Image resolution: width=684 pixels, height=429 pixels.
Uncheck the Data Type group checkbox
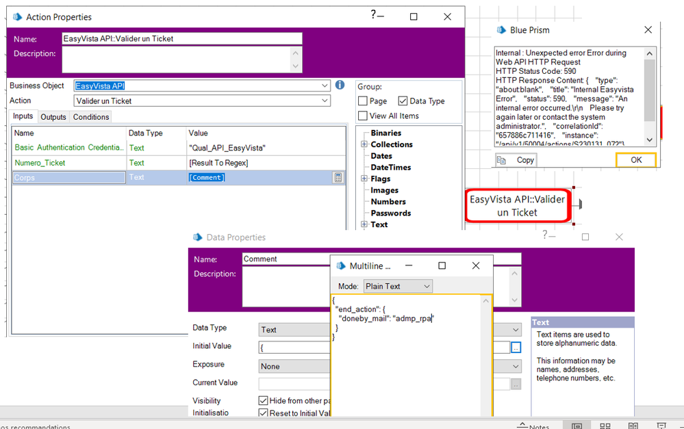pyautogui.click(x=403, y=101)
